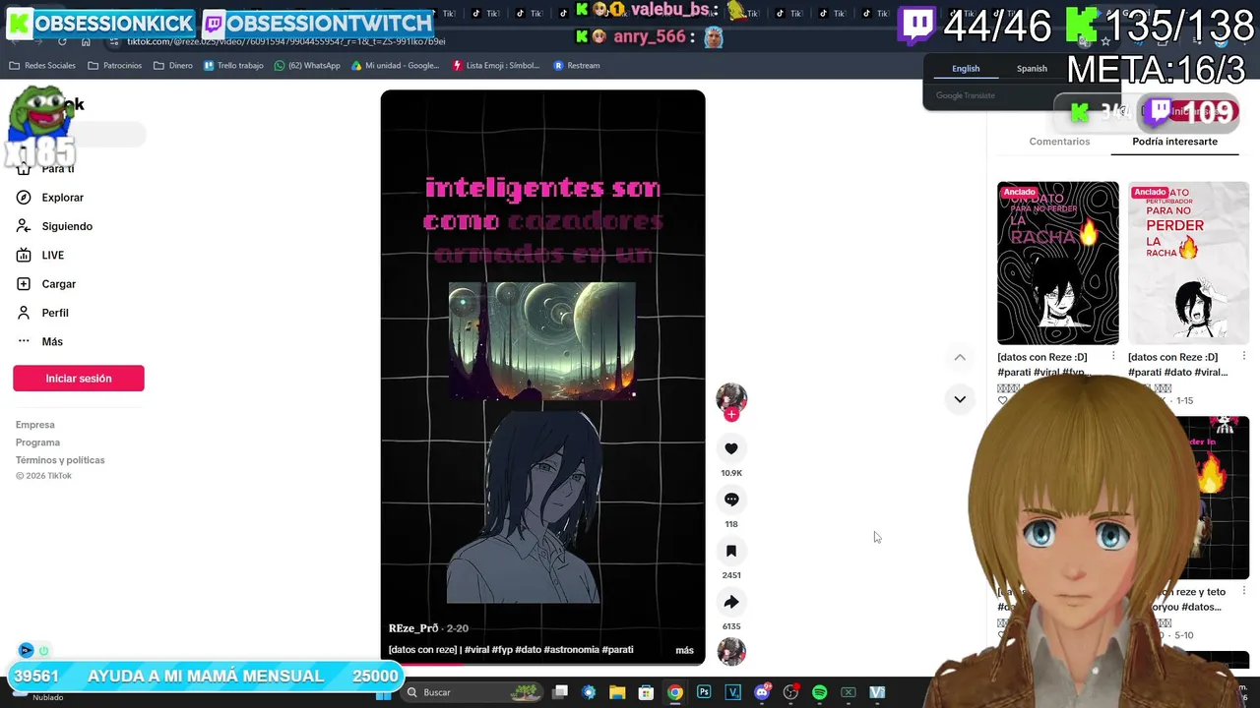Image resolution: width=1260 pixels, height=708 pixels.
Task: Click the playing TikTok video to pause
Action: (x=542, y=378)
